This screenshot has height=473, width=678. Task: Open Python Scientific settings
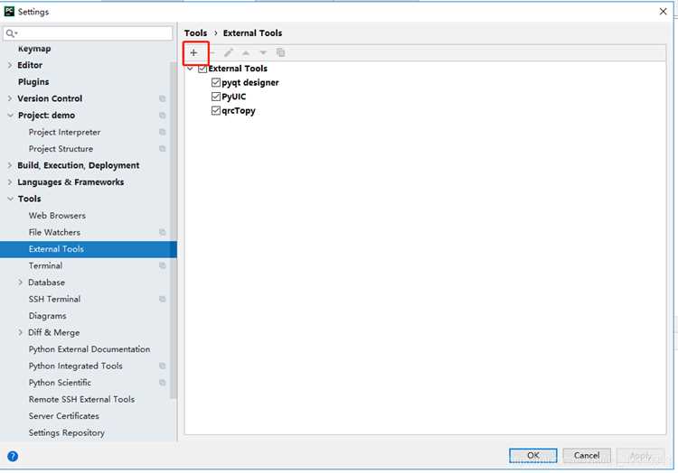[60, 383]
